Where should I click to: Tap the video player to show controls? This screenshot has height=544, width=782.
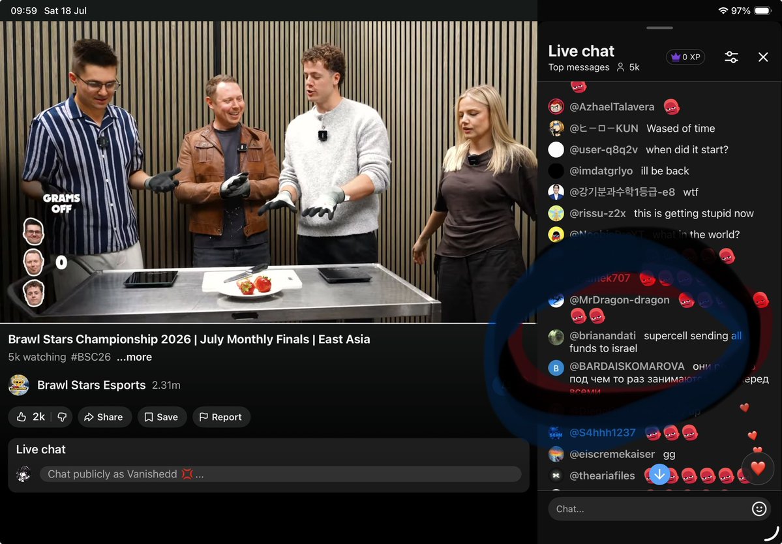[x=268, y=172]
